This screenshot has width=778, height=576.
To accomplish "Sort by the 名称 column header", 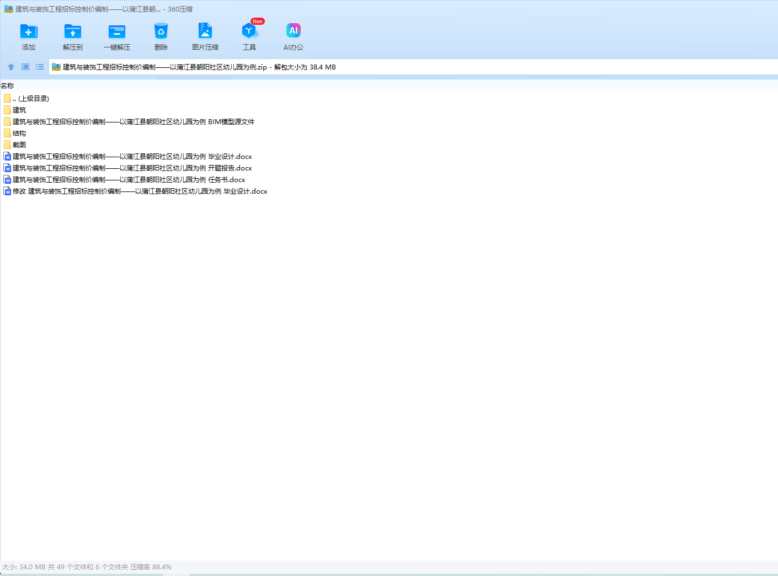I will [x=8, y=86].
